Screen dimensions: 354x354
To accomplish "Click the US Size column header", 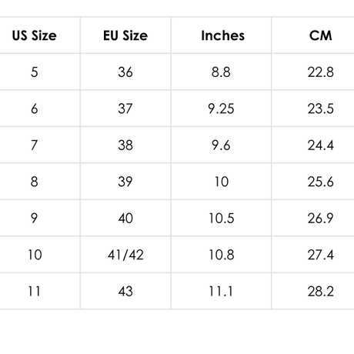I will coord(35,35).
